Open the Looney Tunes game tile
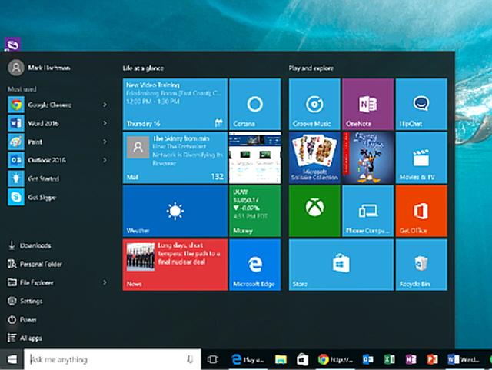This screenshot has height=370, width=492. (x=367, y=158)
